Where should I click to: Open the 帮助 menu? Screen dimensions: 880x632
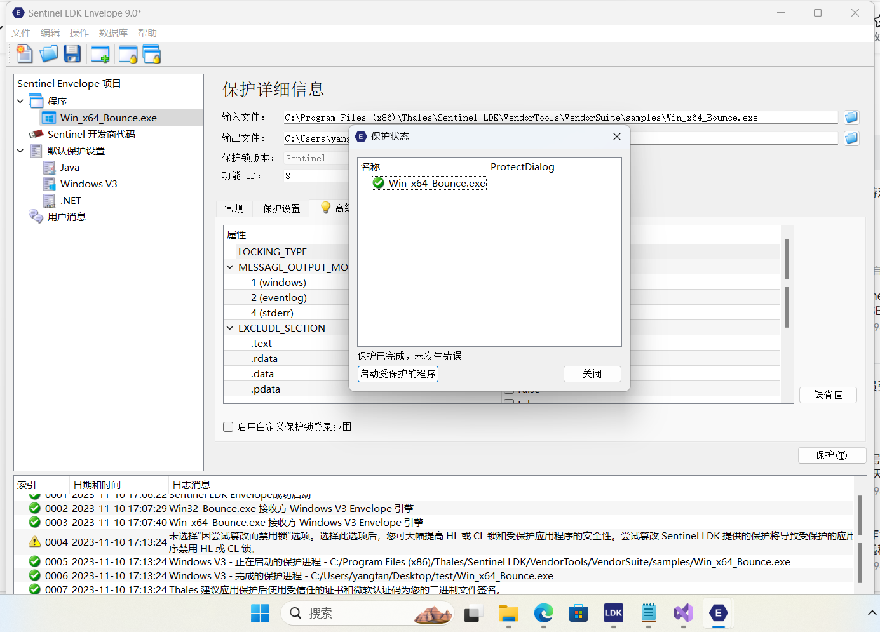147,33
